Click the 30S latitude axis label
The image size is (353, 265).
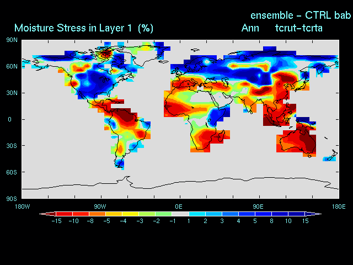pos(12,146)
